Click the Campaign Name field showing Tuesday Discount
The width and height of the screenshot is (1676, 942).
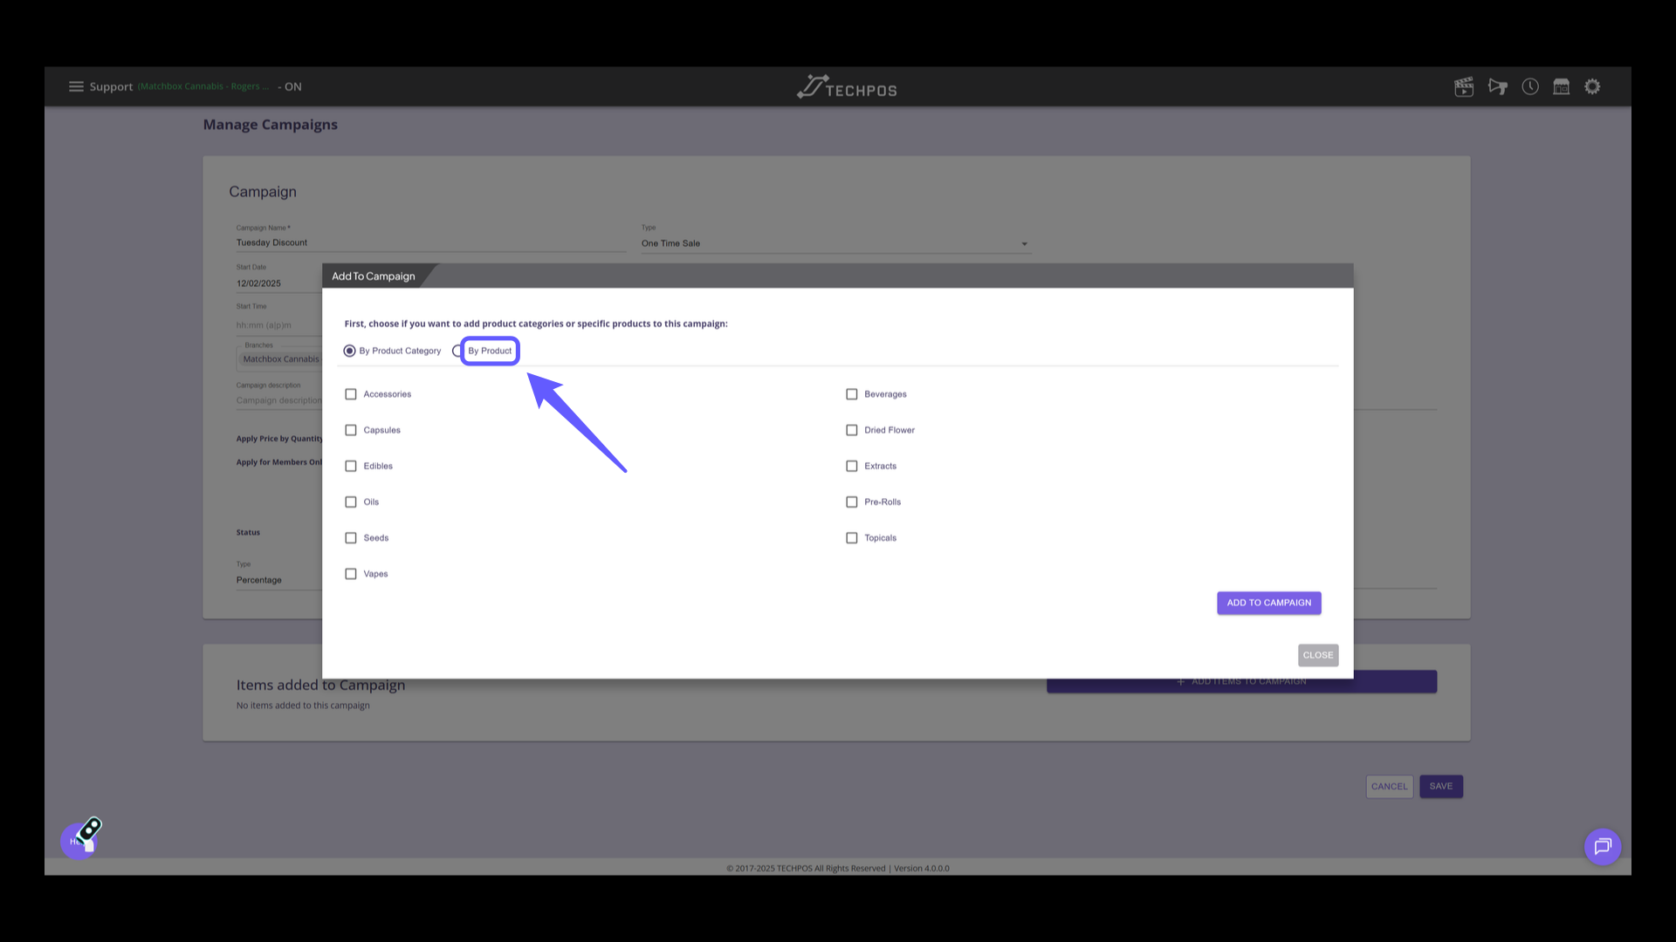429,242
